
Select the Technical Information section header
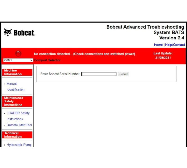coord(17,135)
